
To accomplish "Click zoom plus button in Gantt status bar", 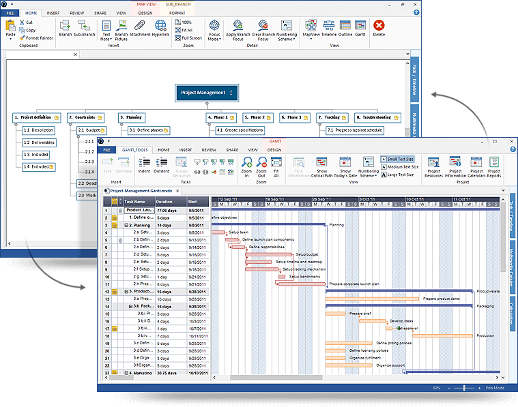I will (x=479, y=388).
